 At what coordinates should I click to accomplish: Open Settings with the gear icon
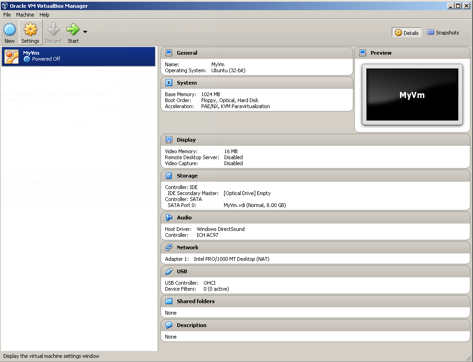[30, 29]
